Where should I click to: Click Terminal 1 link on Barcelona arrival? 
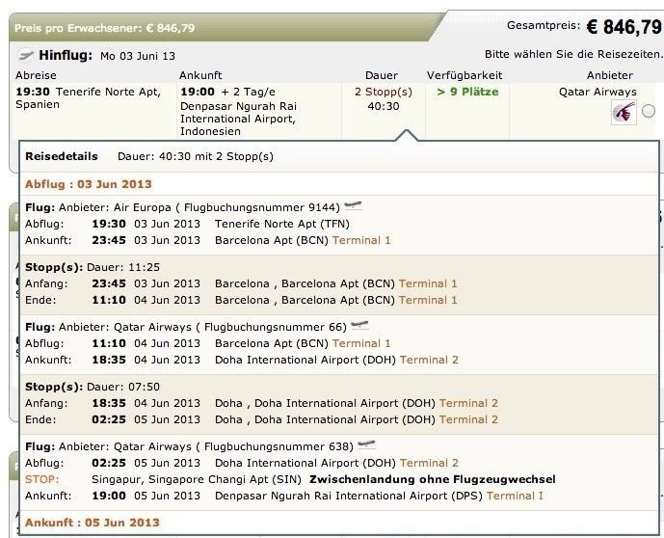tap(361, 241)
